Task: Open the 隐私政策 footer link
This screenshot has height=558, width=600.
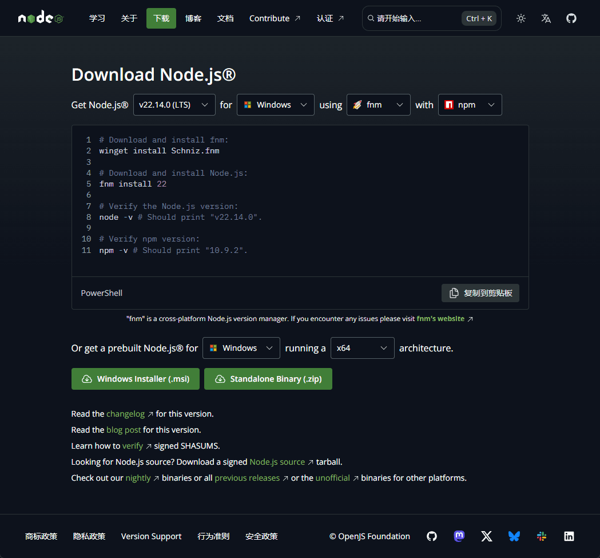Action: click(x=89, y=536)
